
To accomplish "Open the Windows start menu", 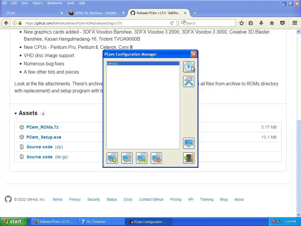I will pyautogui.click(x=14, y=222).
